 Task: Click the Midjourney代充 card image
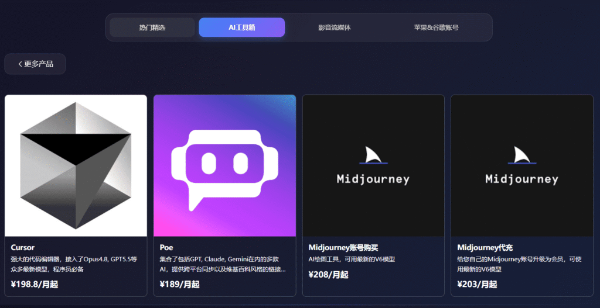522,165
